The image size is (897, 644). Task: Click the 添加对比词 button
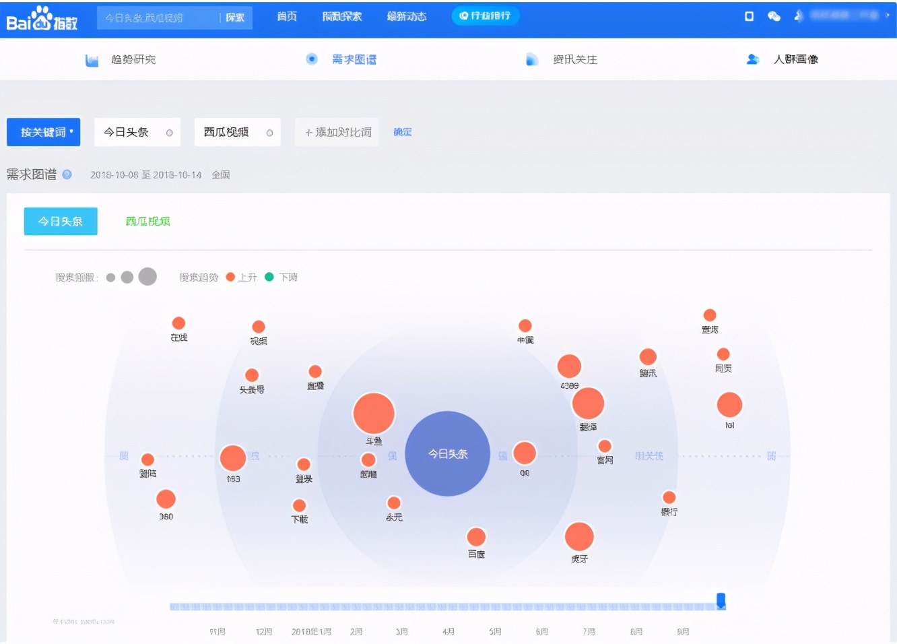tap(337, 132)
